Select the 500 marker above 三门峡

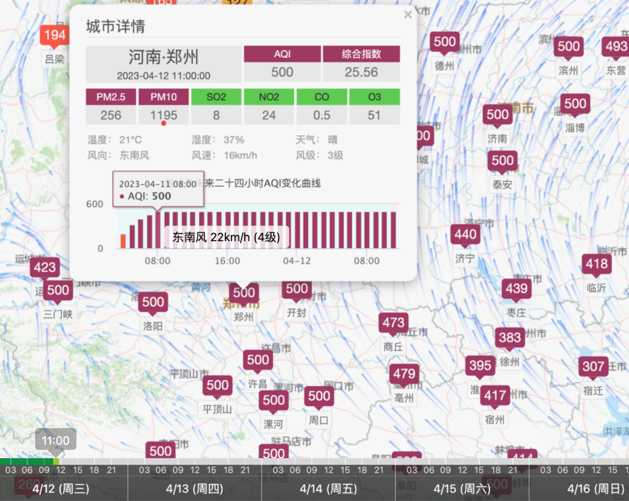[58, 290]
